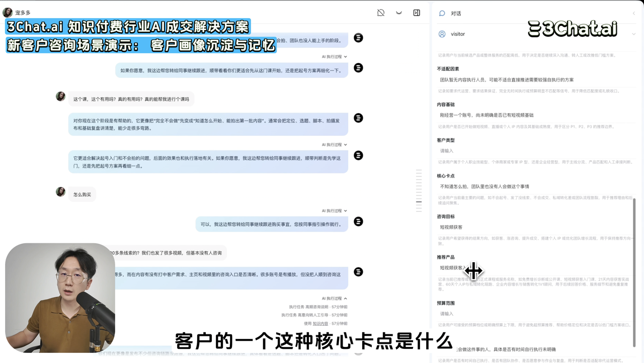Click the 预算范围 field label
The width and height of the screenshot is (644, 363).
click(x=446, y=303)
